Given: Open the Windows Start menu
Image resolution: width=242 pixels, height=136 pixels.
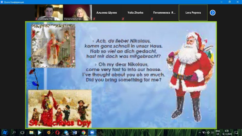Looking at the screenshot, I should tap(5, 132).
